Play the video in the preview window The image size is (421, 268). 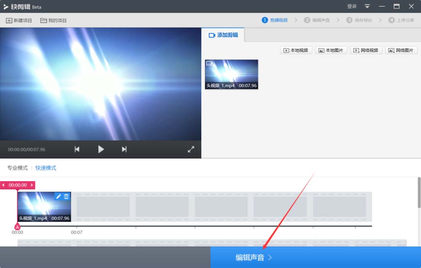click(x=101, y=149)
